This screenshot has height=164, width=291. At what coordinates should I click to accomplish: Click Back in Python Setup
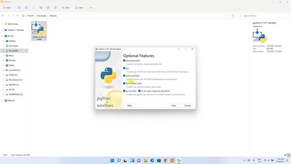click(130, 105)
